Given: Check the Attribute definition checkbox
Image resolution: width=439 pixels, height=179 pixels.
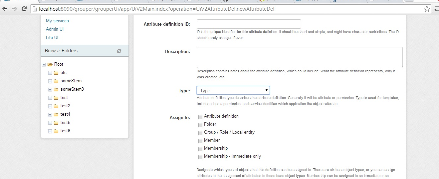Looking at the screenshot, I should 200,117.
